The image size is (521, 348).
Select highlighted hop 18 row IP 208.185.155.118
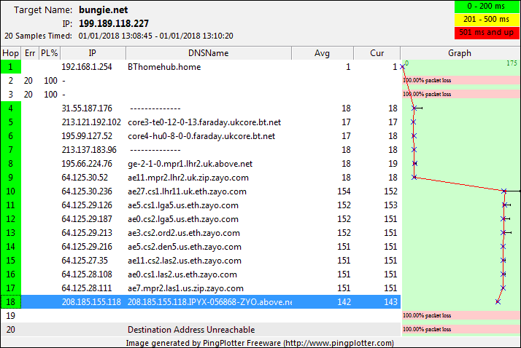pyautogui.click(x=91, y=302)
